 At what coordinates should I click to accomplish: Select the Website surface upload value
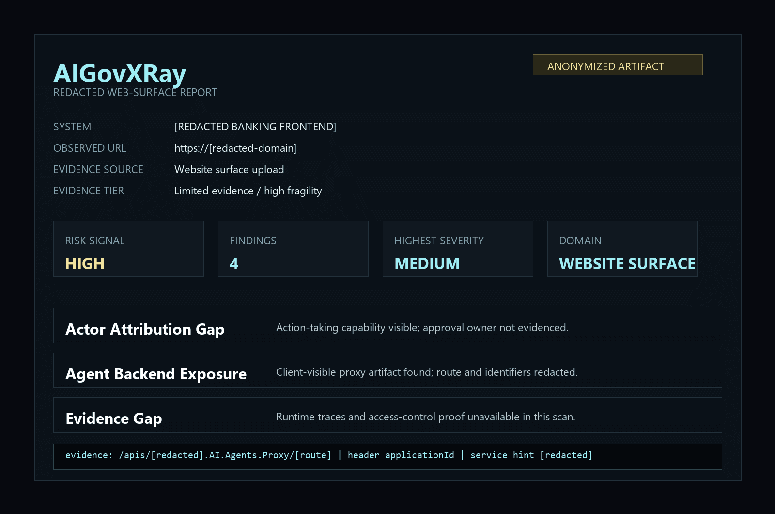click(x=229, y=169)
